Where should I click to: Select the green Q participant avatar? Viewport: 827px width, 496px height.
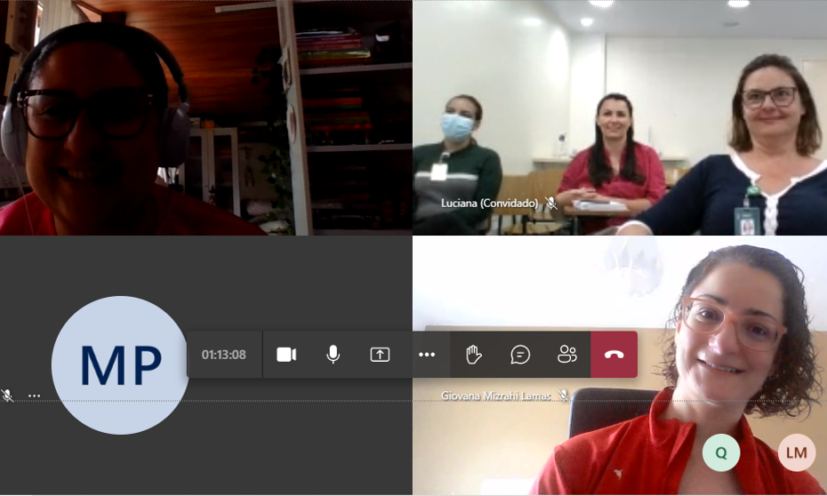720,452
